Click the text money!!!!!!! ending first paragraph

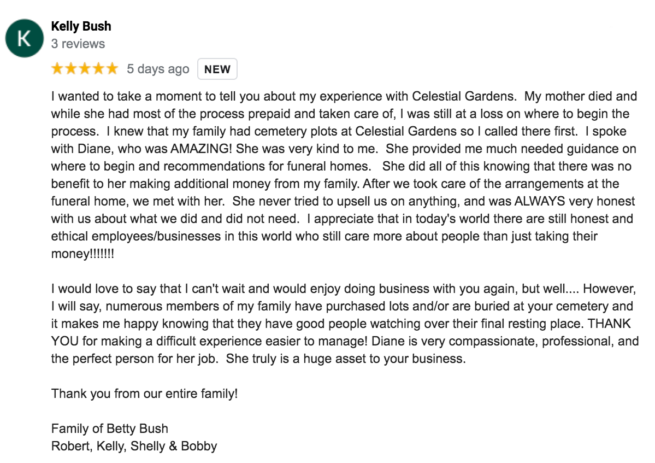point(82,254)
